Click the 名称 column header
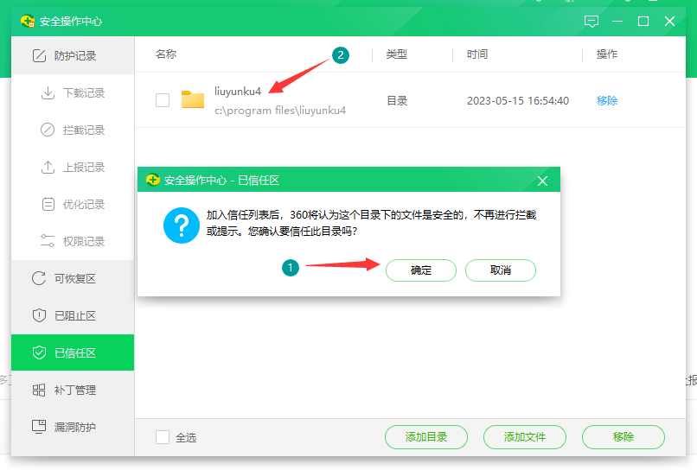 [166, 54]
